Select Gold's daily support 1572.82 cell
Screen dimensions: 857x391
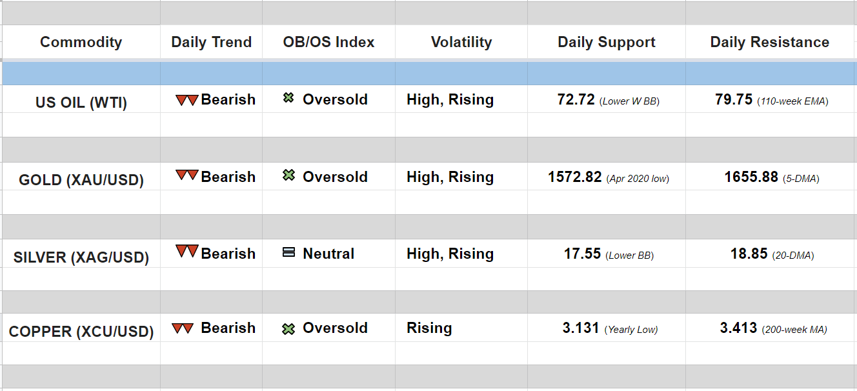tap(574, 177)
